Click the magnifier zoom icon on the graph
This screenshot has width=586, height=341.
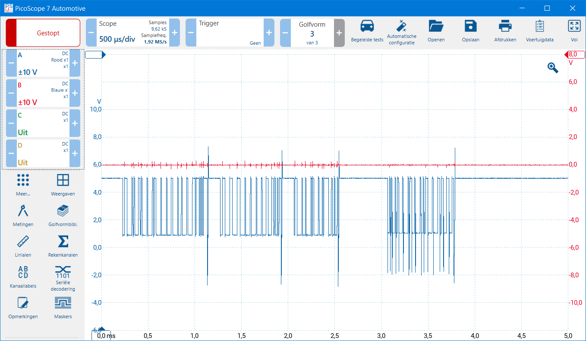(x=553, y=68)
